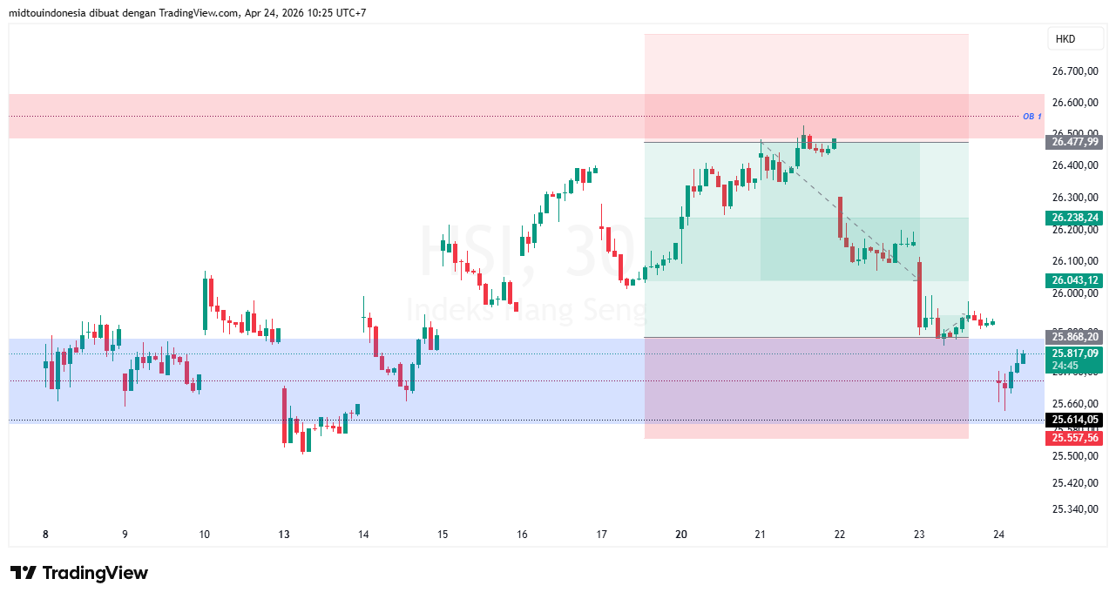The width and height of the screenshot is (1116, 599).
Task: Click the 26.477,99 gray price tag
Action: 1074,141
